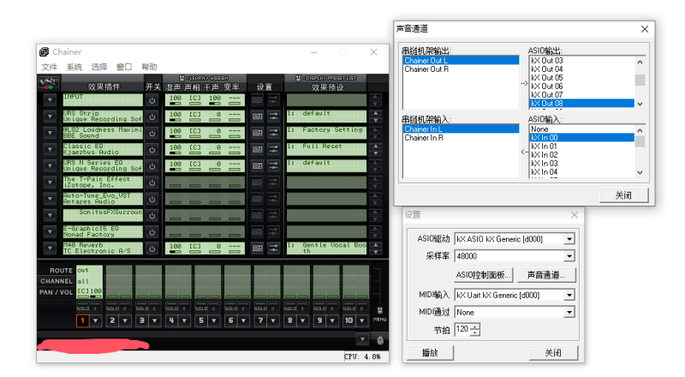Toggle power for Classic EQ plugin

pos(152,150)
